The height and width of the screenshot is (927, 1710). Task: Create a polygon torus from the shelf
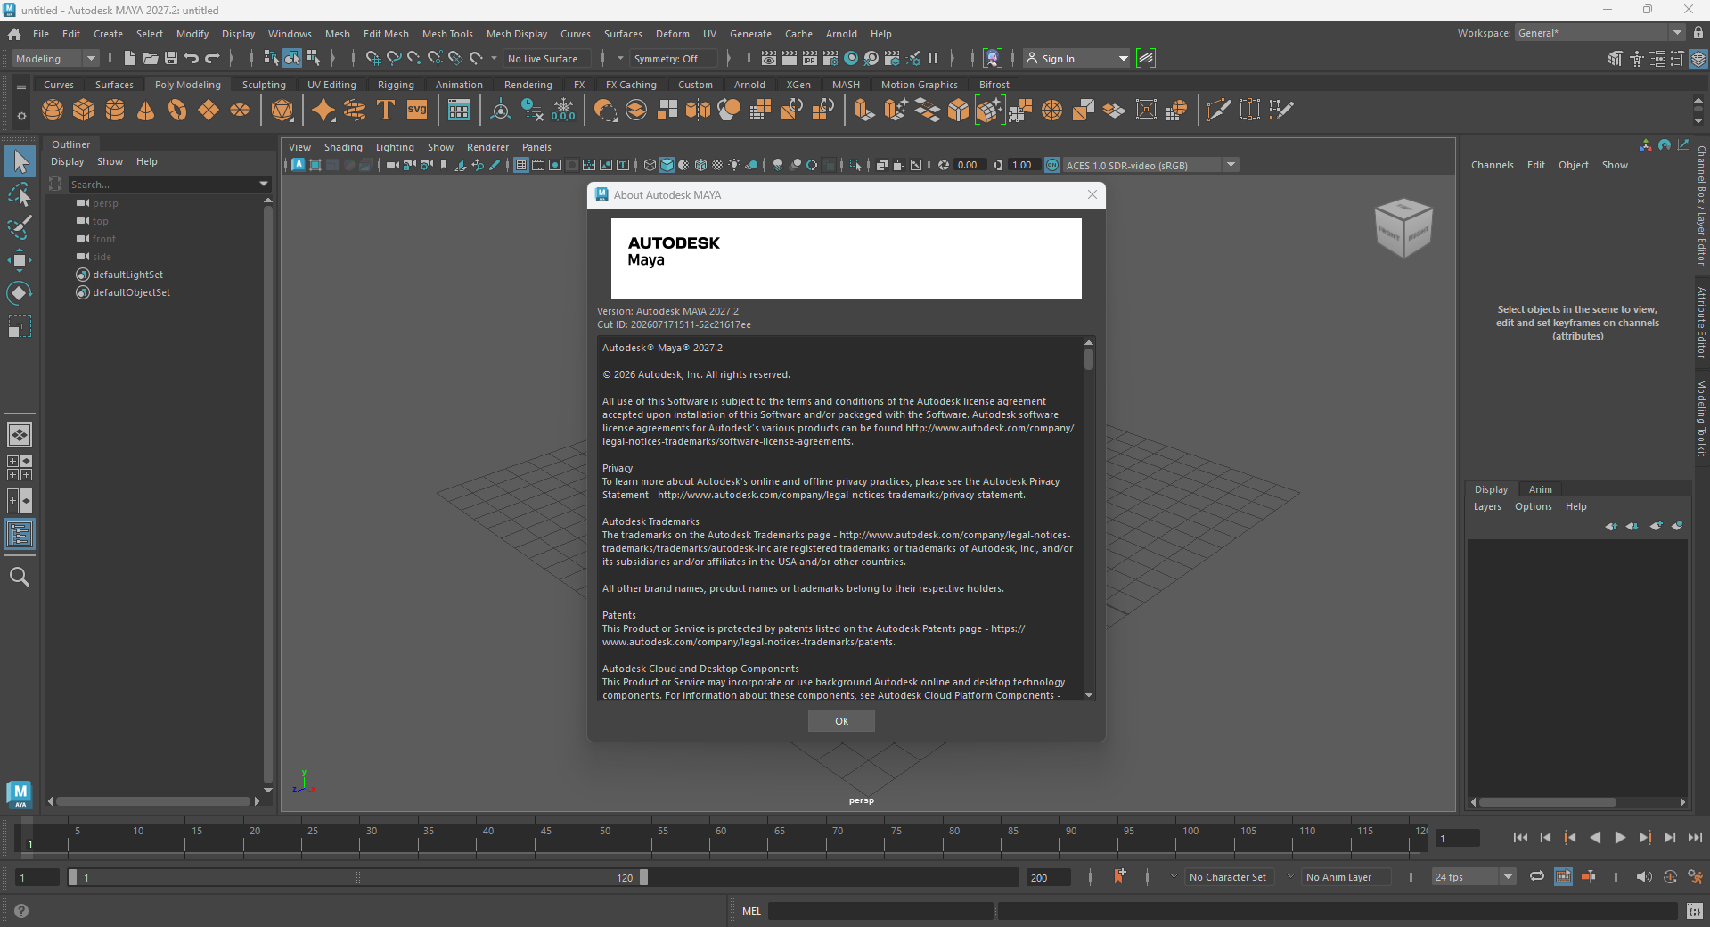coord(177,110)
